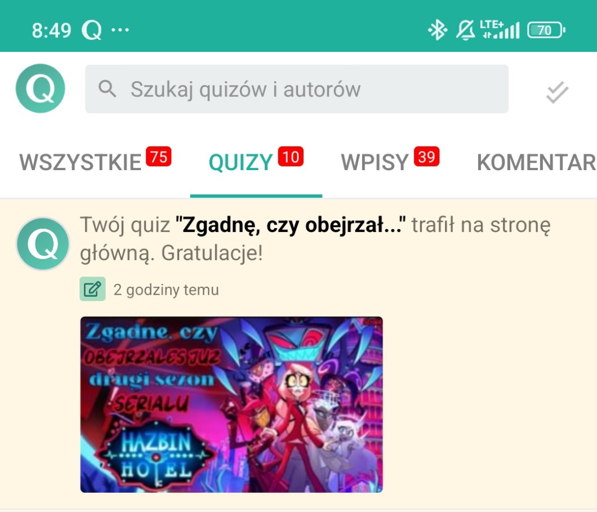Focus the 'Szukaj quizów i autorów' search field
Screen dimensions: 597x512
[297, 89]
